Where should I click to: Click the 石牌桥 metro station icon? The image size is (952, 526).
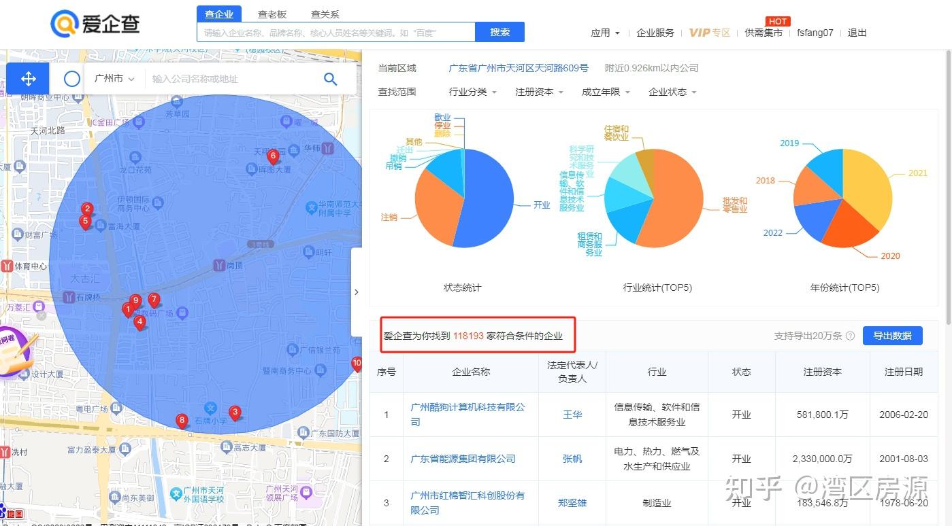(69, 297)
